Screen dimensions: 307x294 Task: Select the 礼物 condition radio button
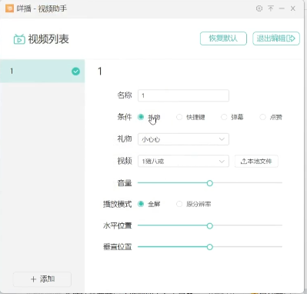pyautogui.click(x=141, y=117)
